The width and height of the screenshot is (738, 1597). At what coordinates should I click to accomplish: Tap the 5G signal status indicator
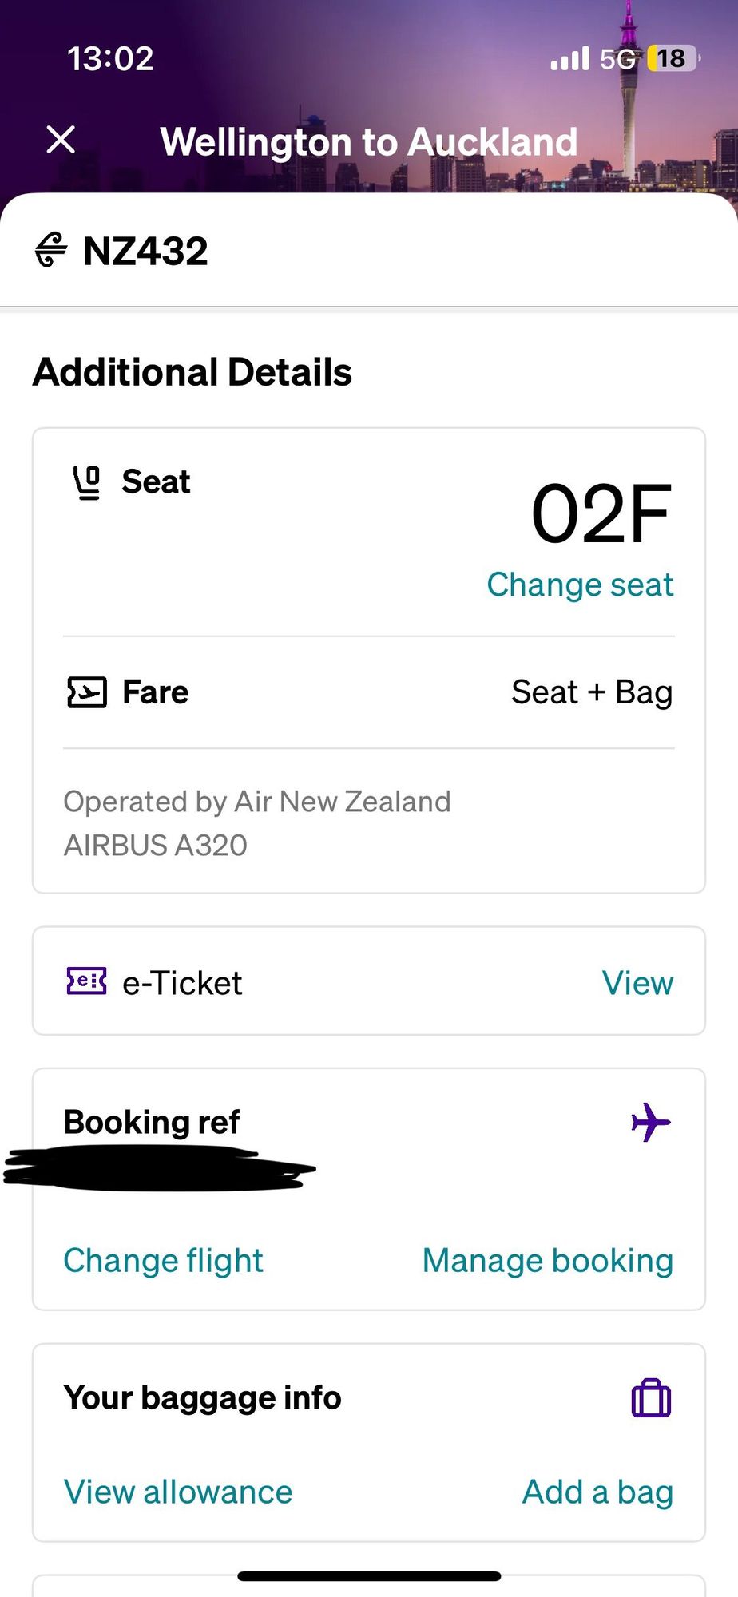pos(617,58)
